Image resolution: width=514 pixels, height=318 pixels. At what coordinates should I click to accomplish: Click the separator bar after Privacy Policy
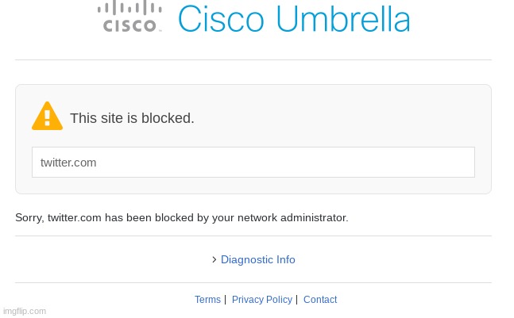[x=296, y=299]
